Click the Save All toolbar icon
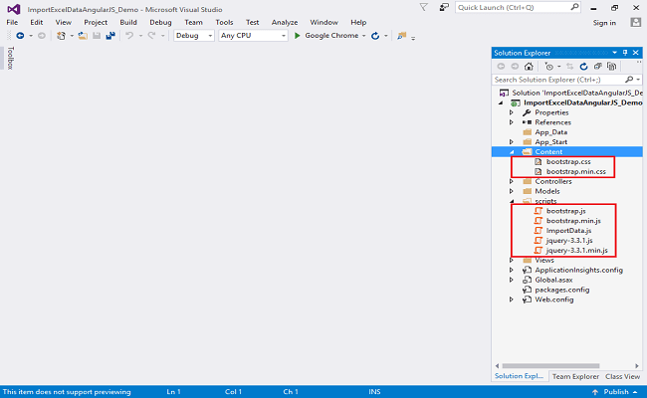This screenshot has height=398, width=647. (110, 36)
